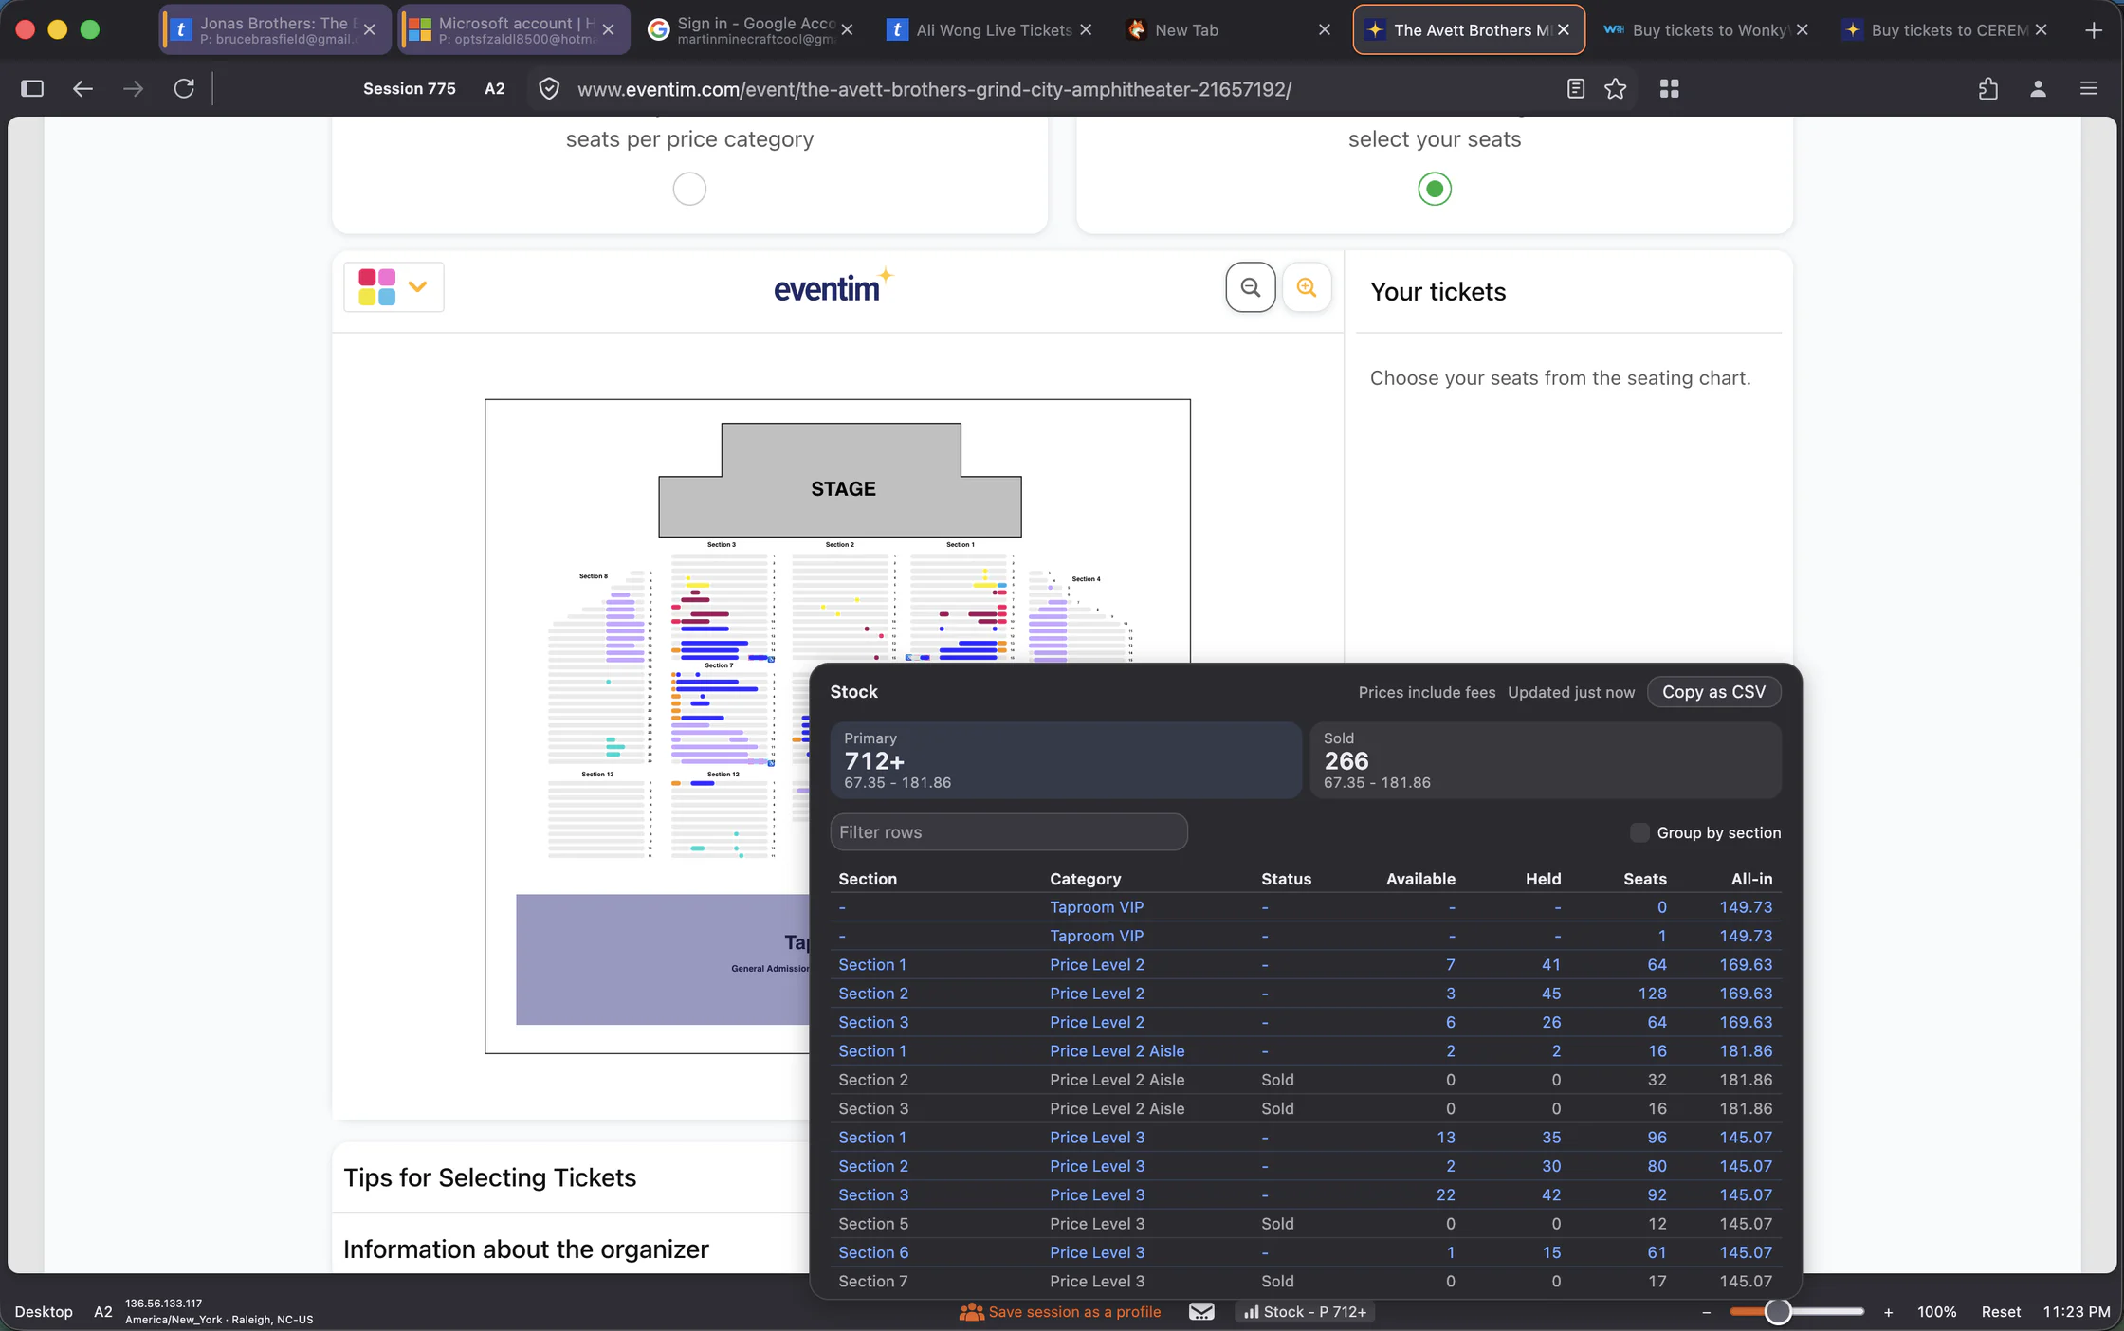2124x1331 pixels.
Task: Click Section 3 Price Level 3 row
Action: tap(1305, 1195)
